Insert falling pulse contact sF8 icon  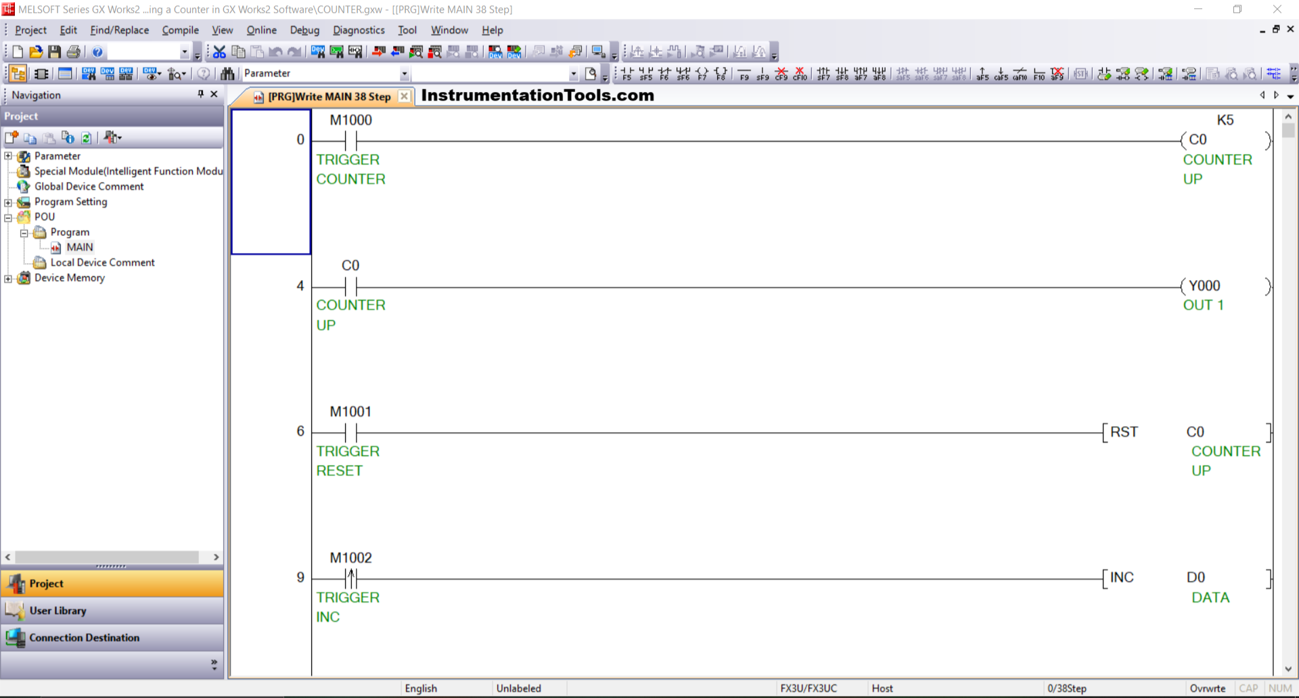point(842,74)
